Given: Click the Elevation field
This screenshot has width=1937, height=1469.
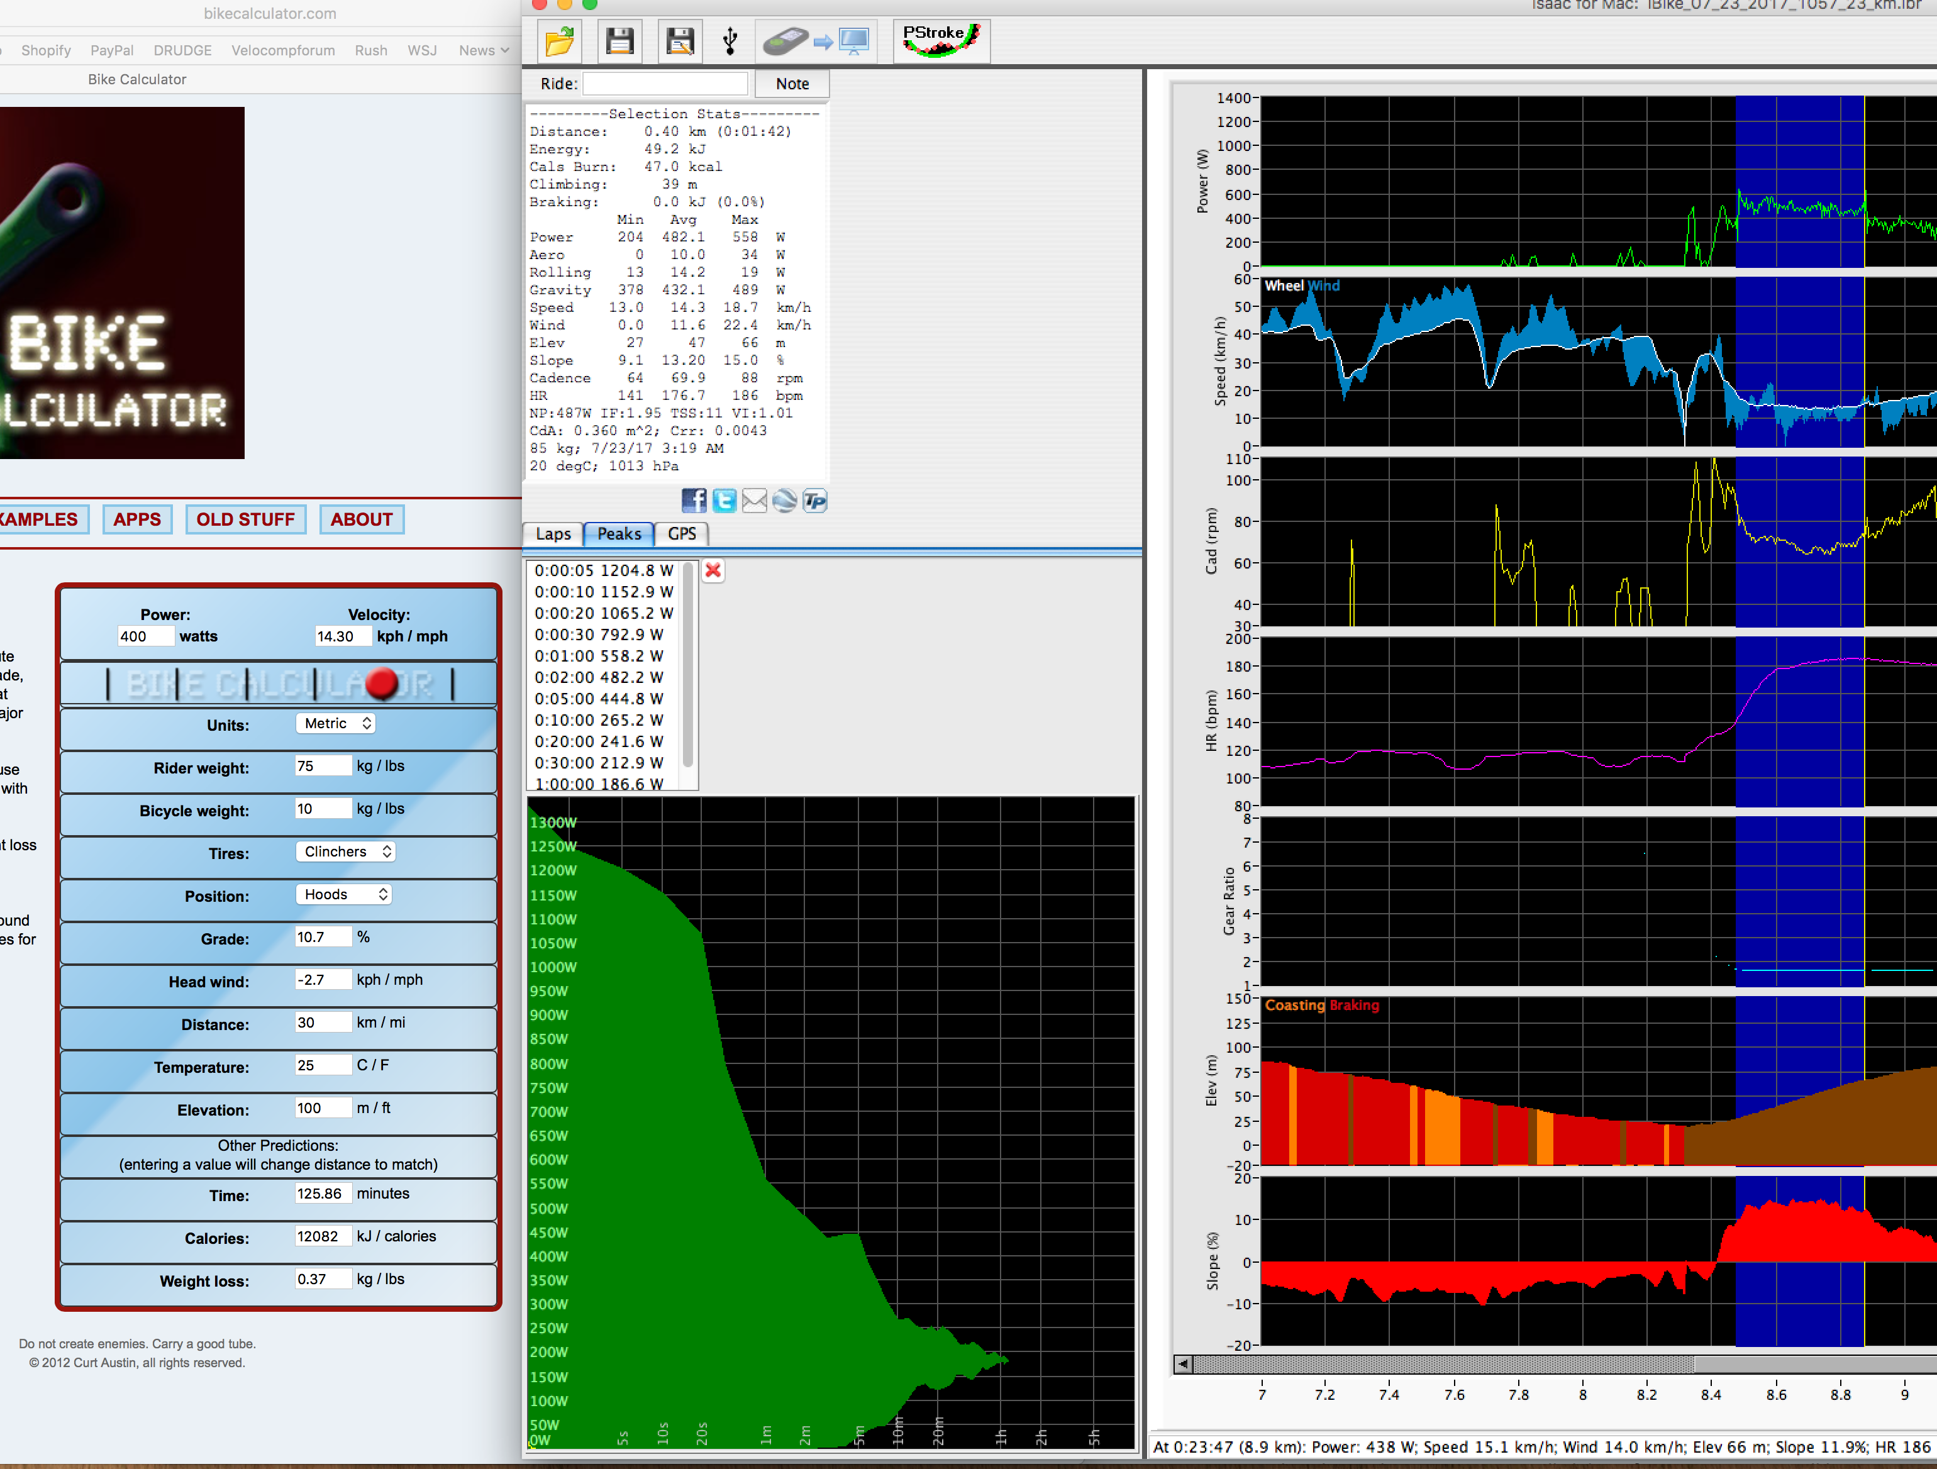Looking at the screenshot, I should click(x=323, y=1108).
